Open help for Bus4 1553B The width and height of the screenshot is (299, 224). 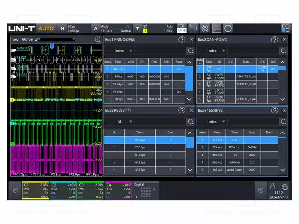274,110
